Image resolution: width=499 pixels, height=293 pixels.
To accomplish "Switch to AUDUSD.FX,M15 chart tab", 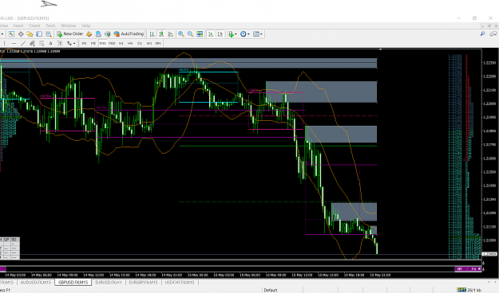I will (x=36, y=282).
